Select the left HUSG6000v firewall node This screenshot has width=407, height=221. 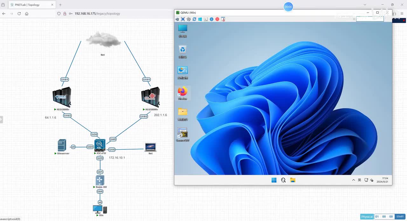pos(62,97)
